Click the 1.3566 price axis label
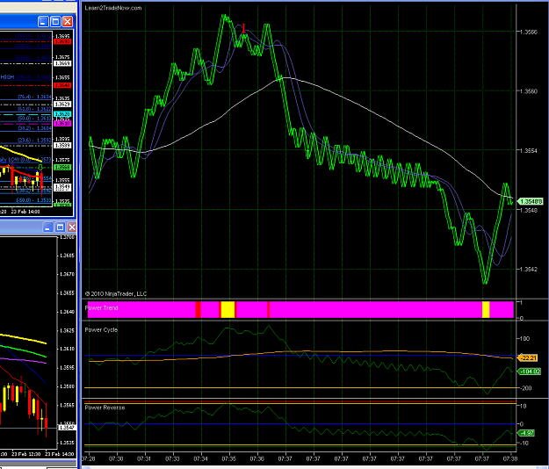The image size is (549, 469). tap(528, 32)
